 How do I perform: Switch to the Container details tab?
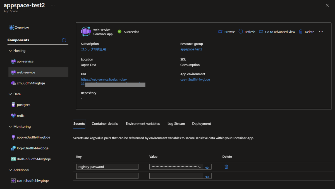pos(105,123)
